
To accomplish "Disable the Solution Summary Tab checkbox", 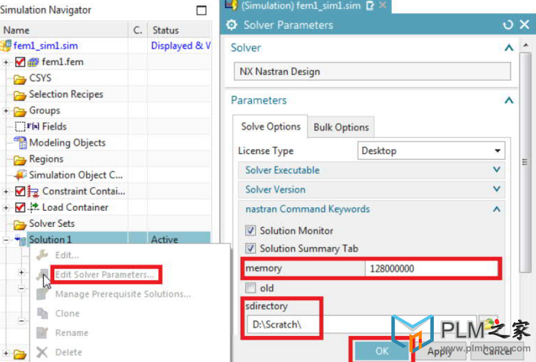I will [x=251, y=248].
